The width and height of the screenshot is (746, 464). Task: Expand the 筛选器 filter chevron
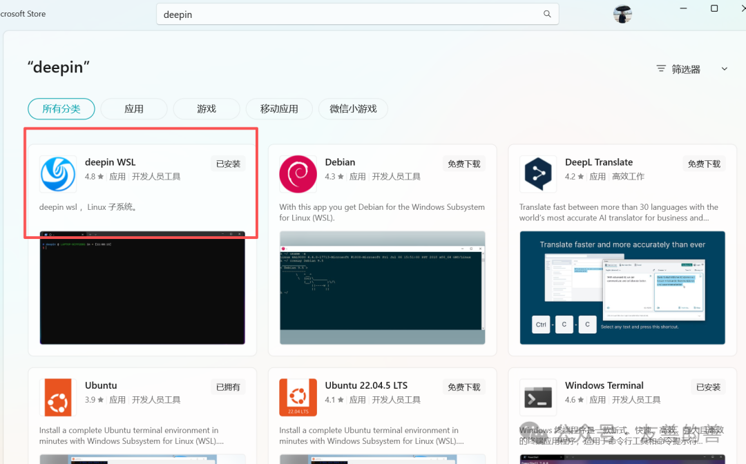pos(724,69)
